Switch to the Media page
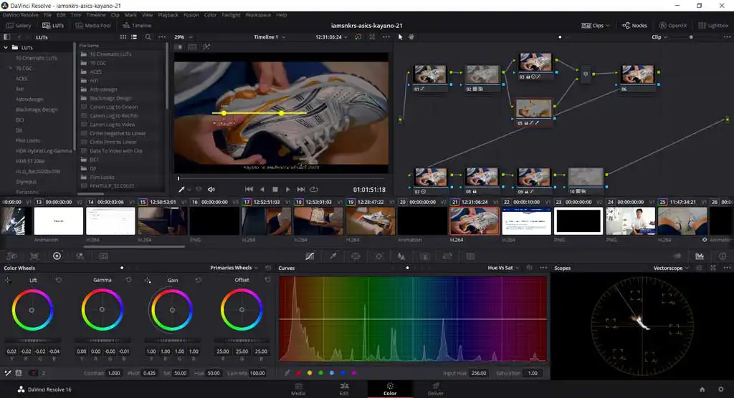Image resolution: width=734 pixels, height=398 pixels. (x=298, y=389)
